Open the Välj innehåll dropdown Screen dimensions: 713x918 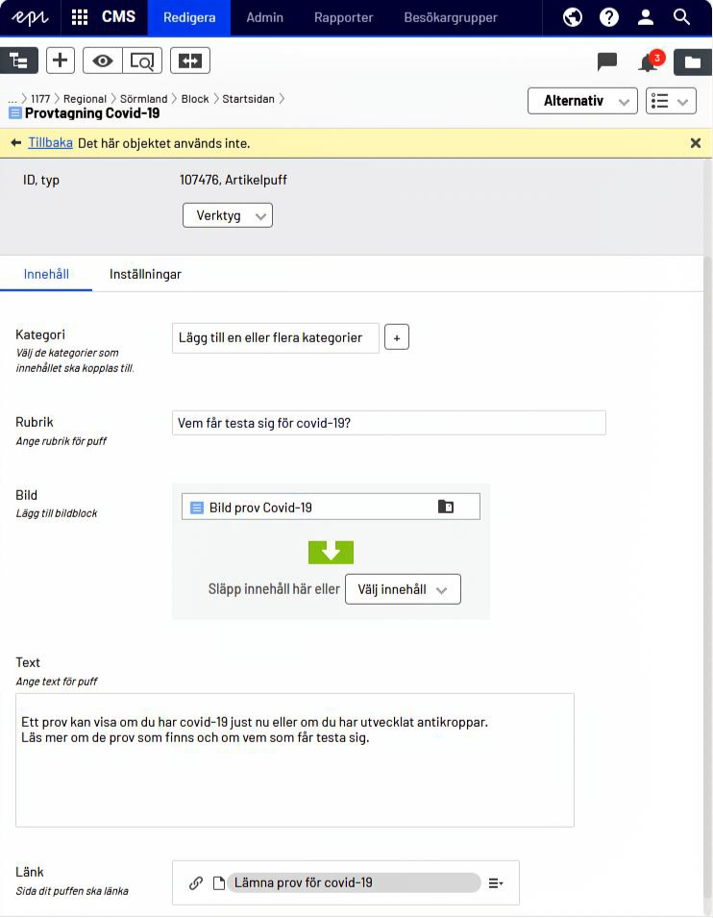[403, 589]
